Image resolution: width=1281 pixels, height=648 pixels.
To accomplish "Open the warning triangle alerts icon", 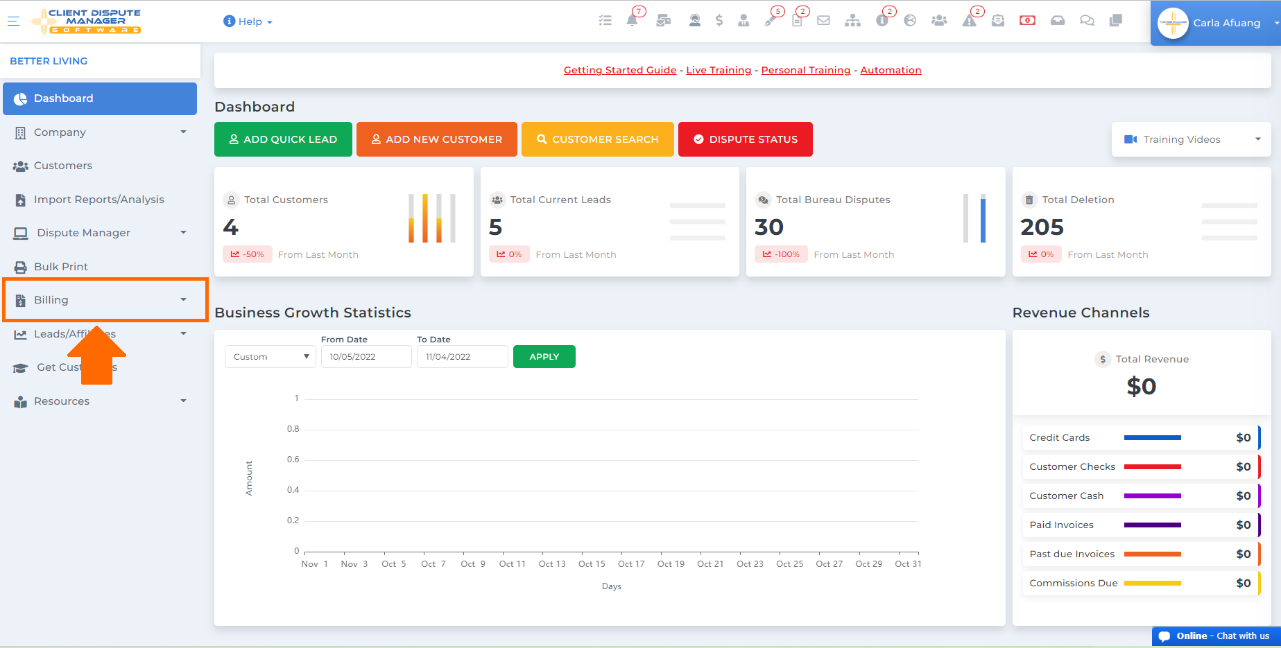I will pyautogui.click(x=970, y=21).
